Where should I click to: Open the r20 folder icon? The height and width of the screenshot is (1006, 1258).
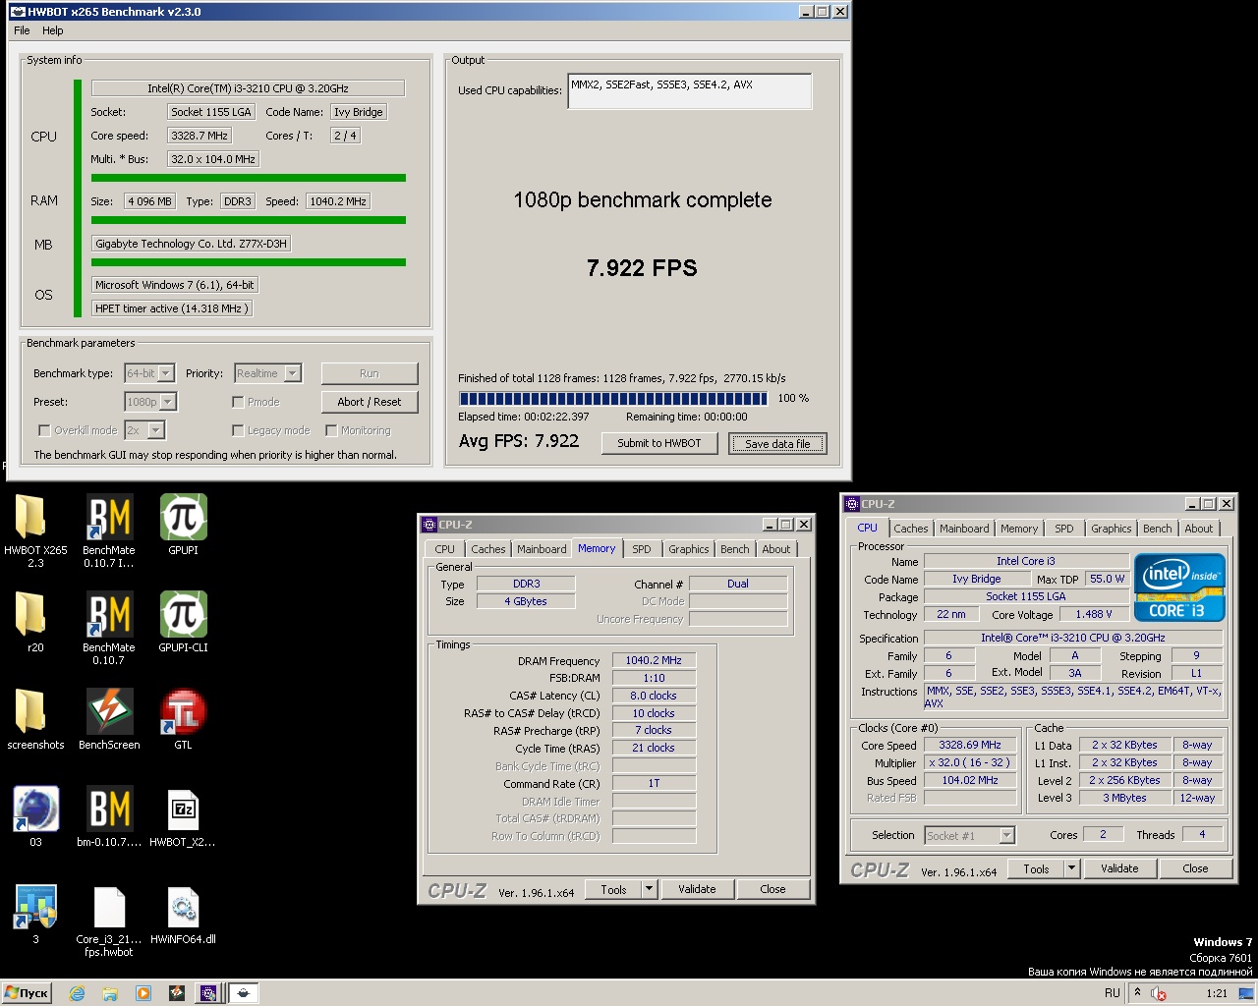tap(35, 622)
